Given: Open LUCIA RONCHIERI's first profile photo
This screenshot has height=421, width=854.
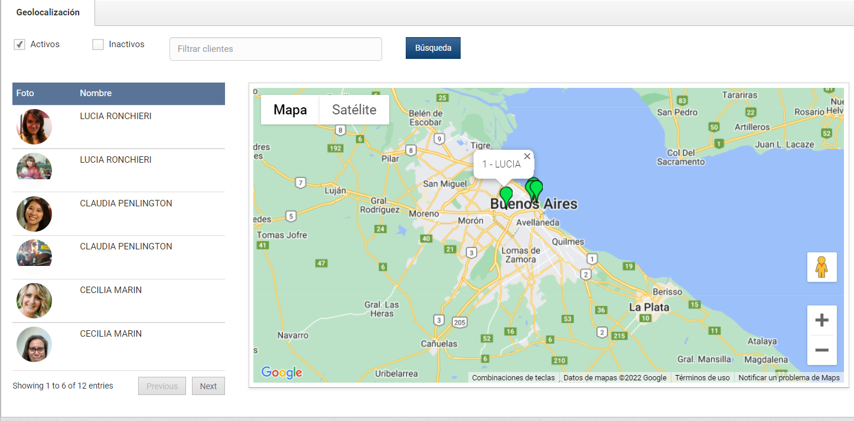Looking at the screenshot, I should (x=34, y=126).
